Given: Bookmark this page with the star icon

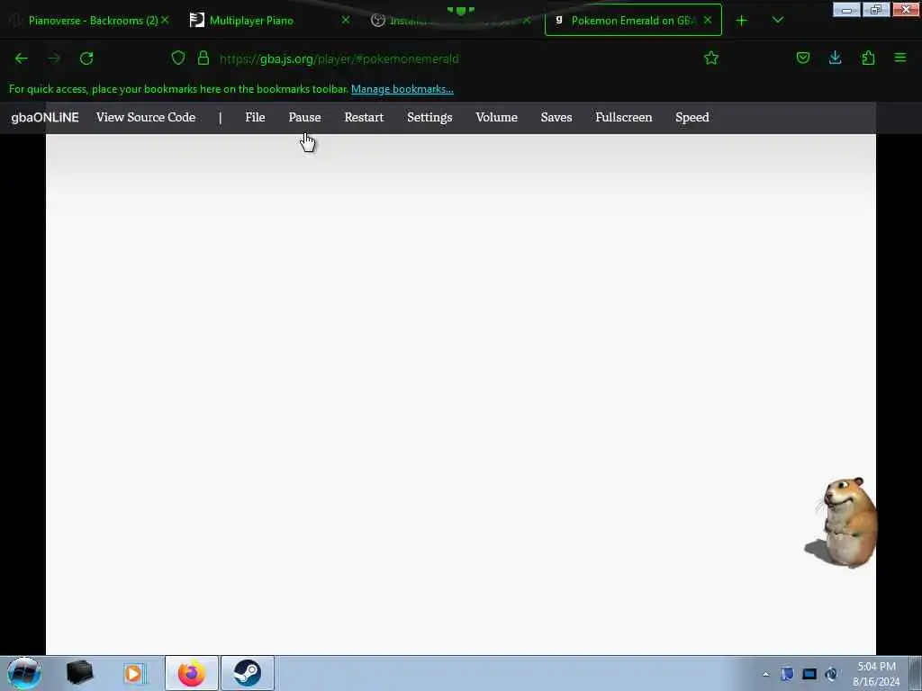Looking at the screenshot, I should (711, 58).
